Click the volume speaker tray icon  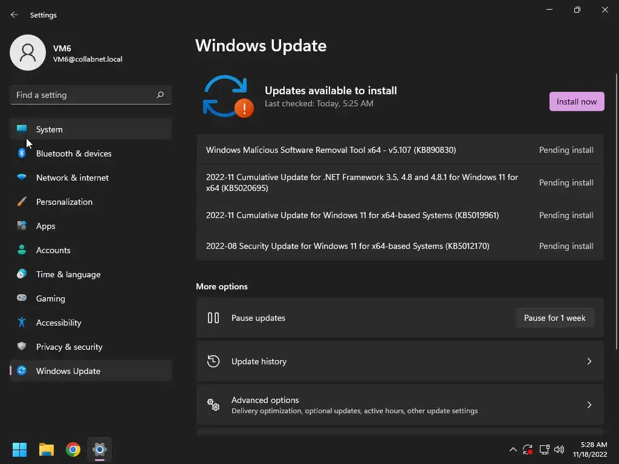[559, 449]
